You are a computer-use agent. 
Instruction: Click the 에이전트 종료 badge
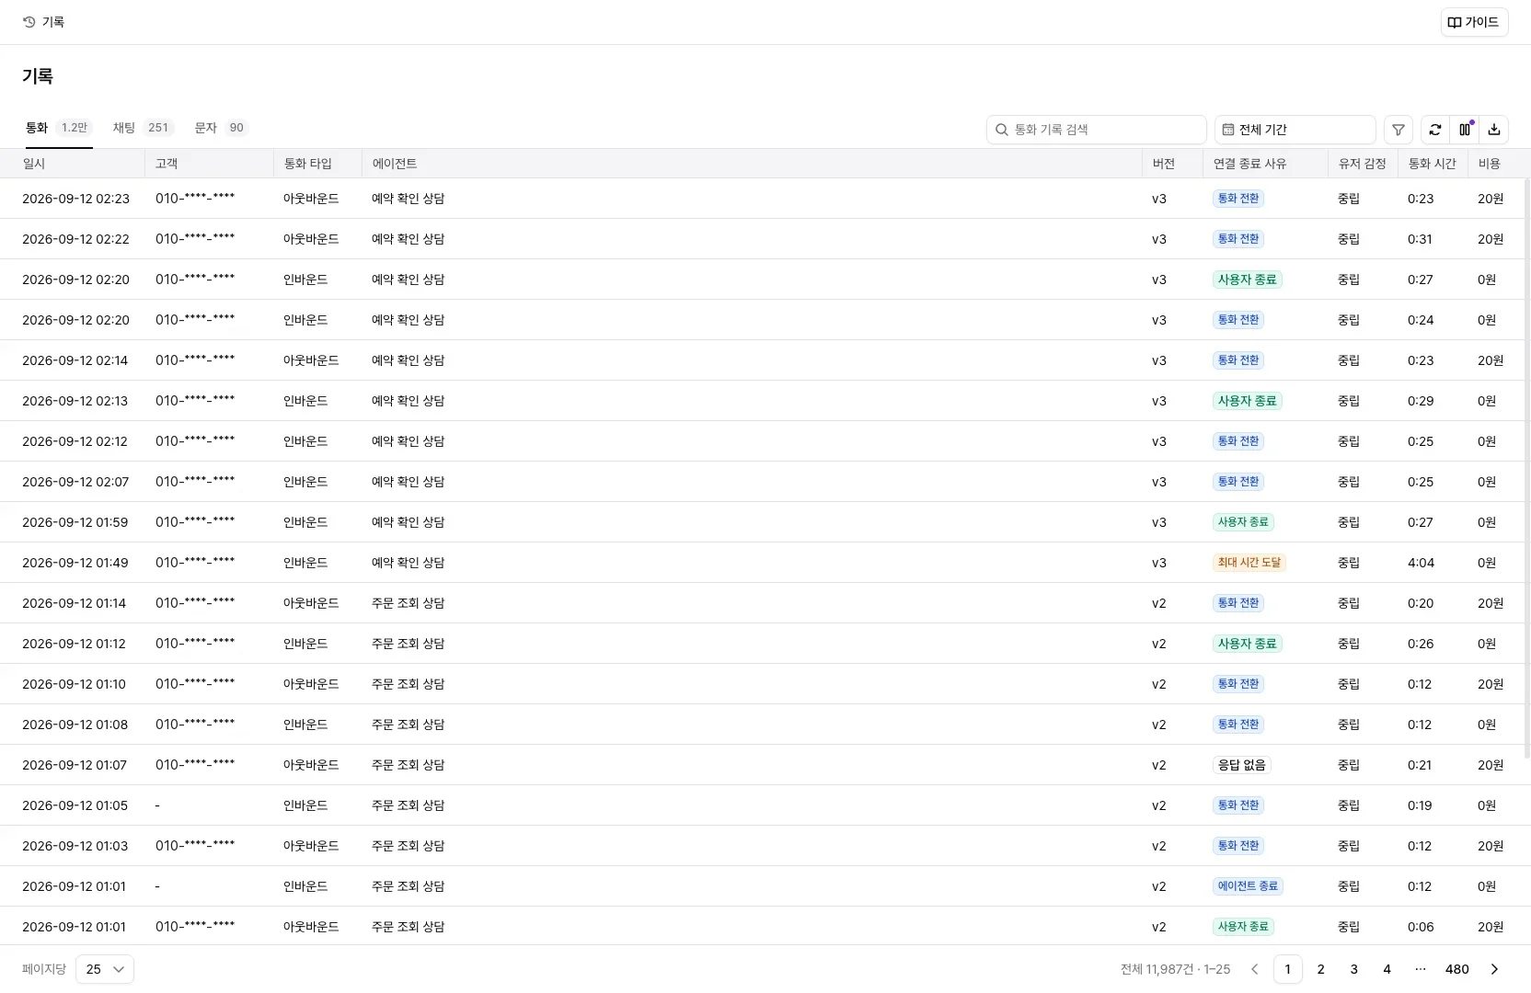point(1248,886)
